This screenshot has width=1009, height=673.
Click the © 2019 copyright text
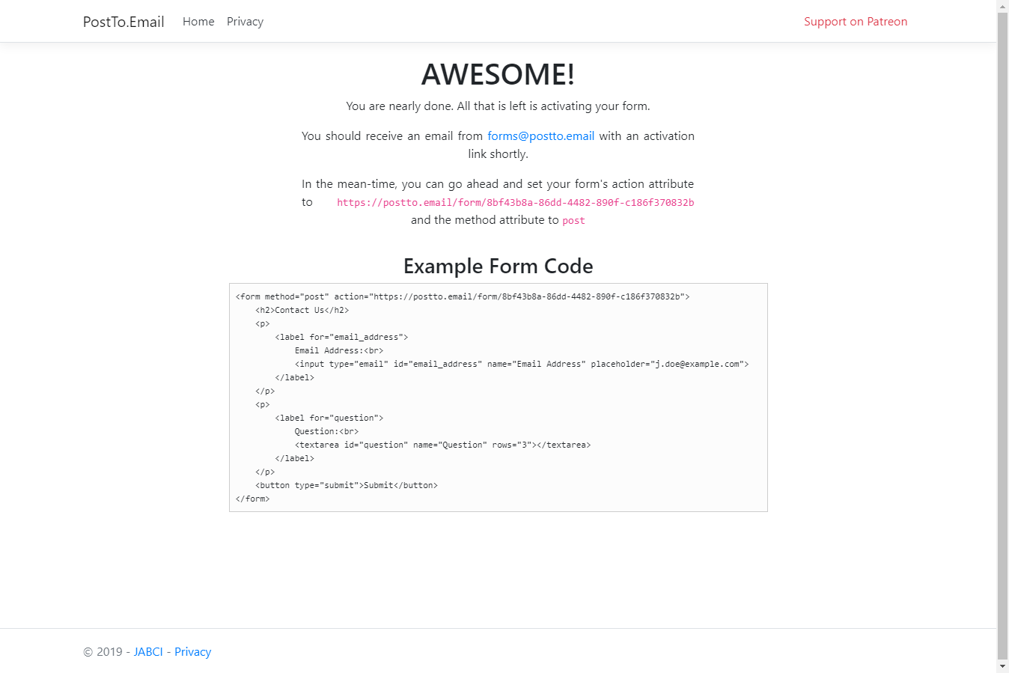104,651
